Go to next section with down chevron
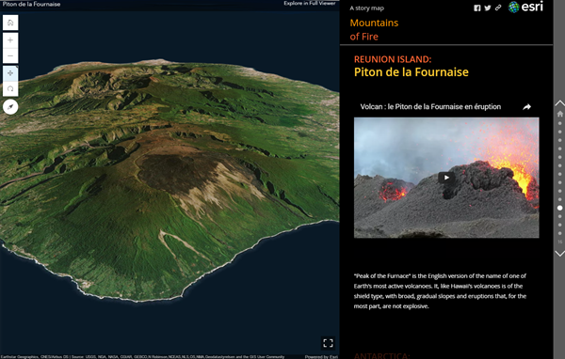This screenshot has width=565, height=359. point(559,254)
